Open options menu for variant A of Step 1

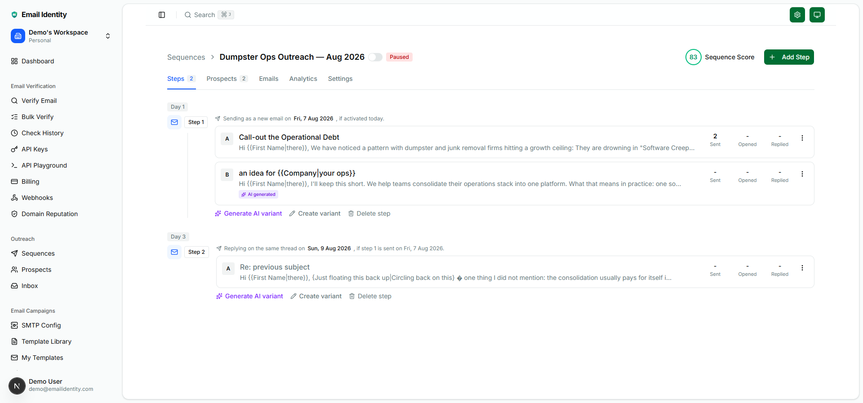click(x=802, y=138)
